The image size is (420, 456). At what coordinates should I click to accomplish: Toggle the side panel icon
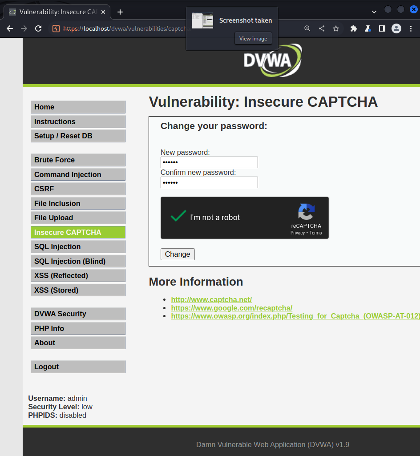coord(382,28)
